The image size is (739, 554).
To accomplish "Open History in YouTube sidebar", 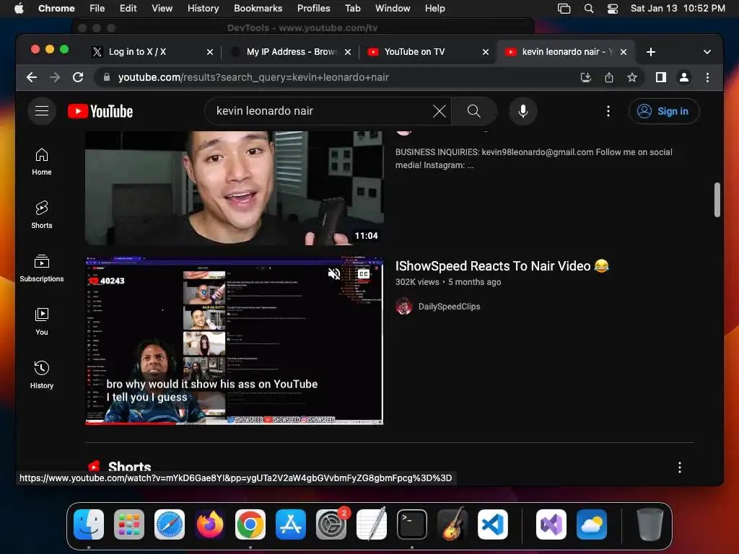I will pos(41,374).
